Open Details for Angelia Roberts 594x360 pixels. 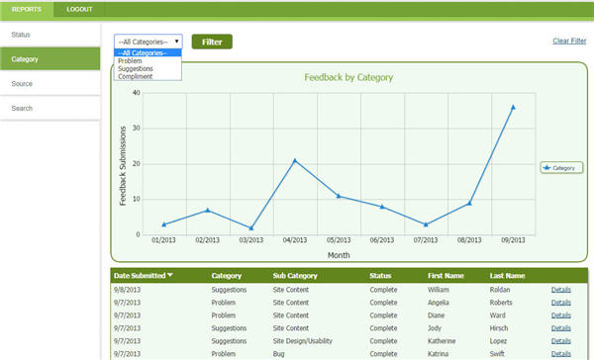[560, 303]
